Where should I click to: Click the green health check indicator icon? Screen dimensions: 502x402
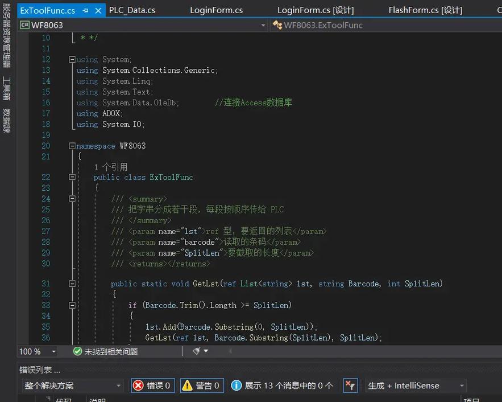coord(77,351)
